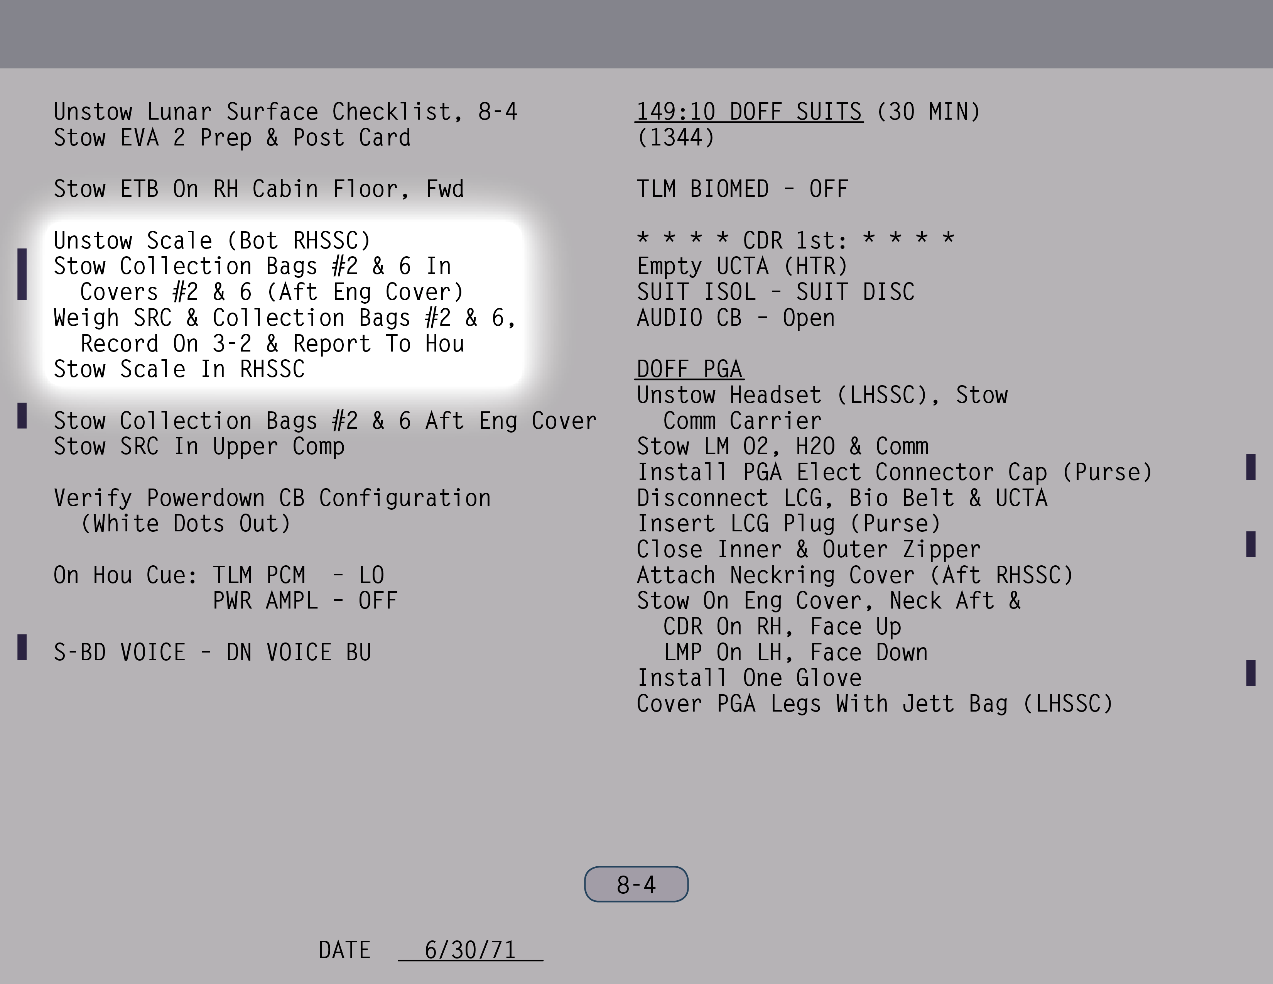Open the 149:10 DOFF SUITS heading

click(x=749, y=112)
